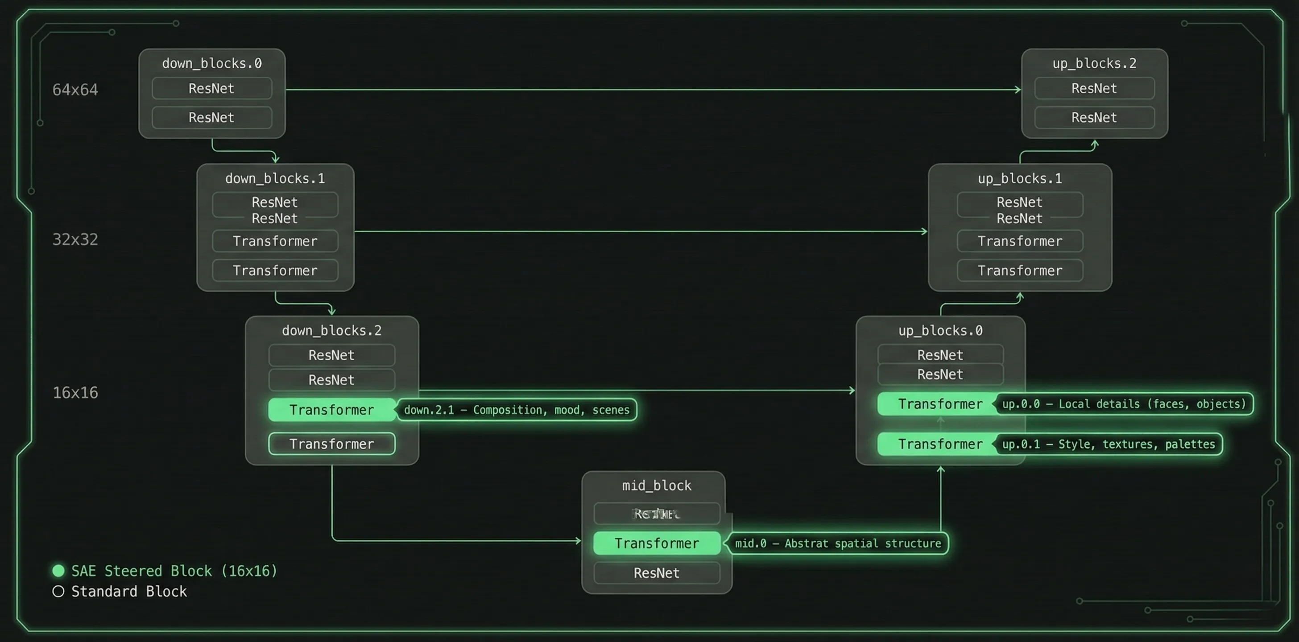1299x642 pixels.
Task: Click the up.0.1 Transformer block
Action: pyautogui.click(x=940, y=444)
